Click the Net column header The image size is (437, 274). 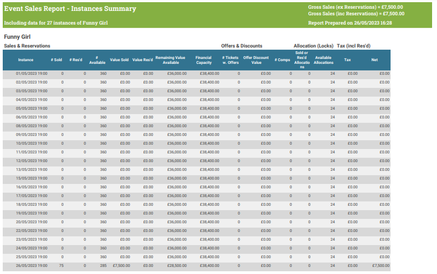[x=374, y=60]
